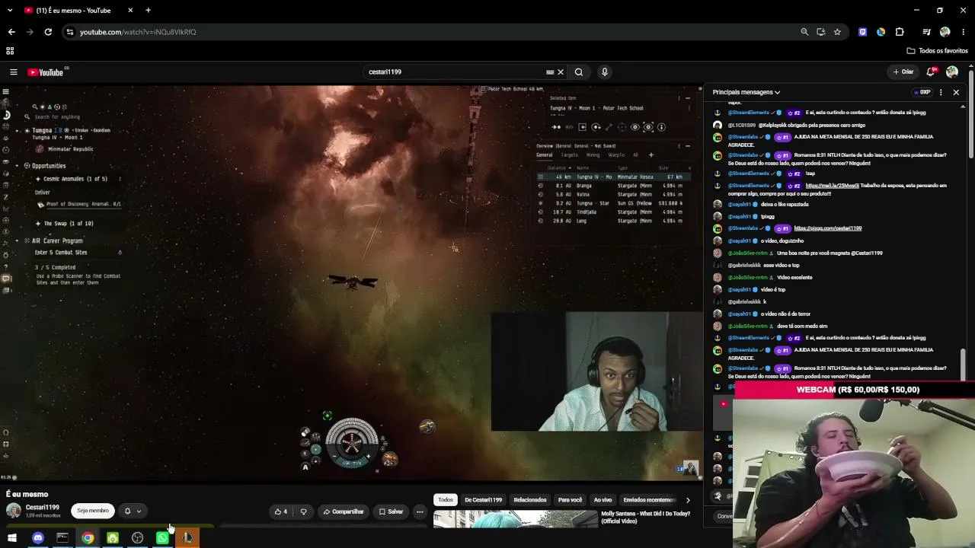Open Discord from the taskbar

[37, 538]
